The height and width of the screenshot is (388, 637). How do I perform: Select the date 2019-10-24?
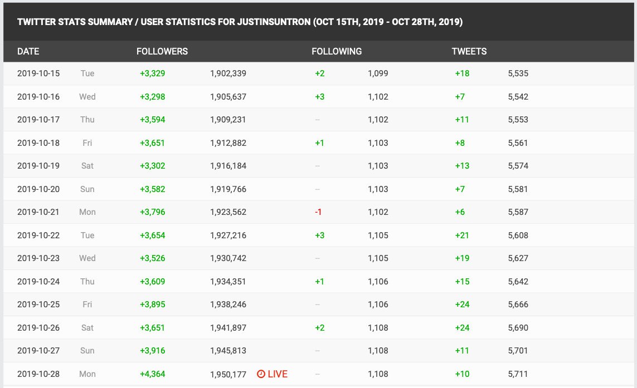coord(38,282)
